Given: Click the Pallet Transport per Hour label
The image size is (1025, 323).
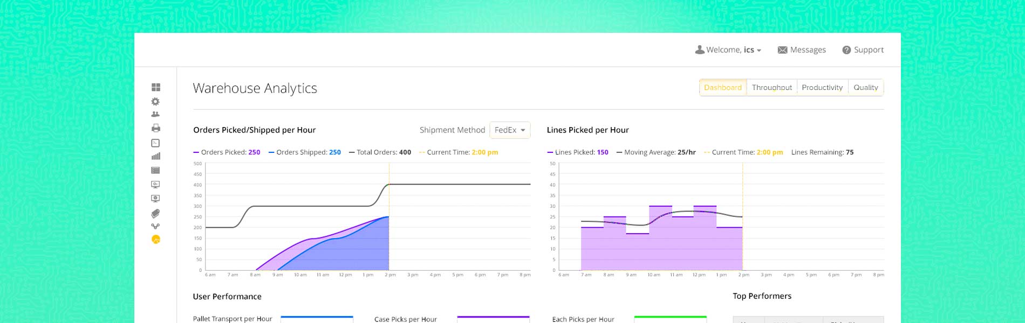Looking at the screenshot, I should [x=233, y=319].
